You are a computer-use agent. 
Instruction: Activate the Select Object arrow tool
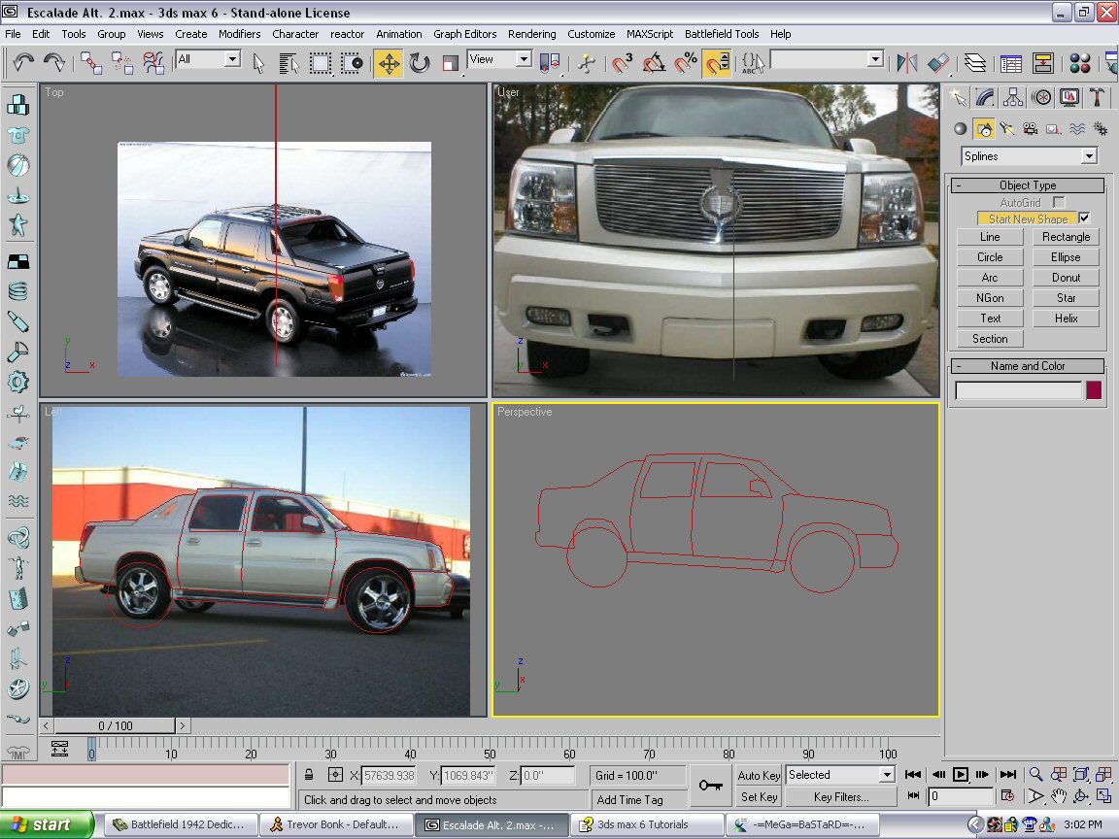[258, 63]
